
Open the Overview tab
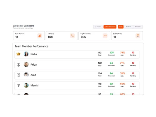(98, 27)
